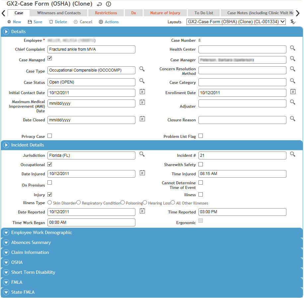Screen dimensions: 304x298
Task: Open Date Injured calendar picker
Action: coord(142,173)
